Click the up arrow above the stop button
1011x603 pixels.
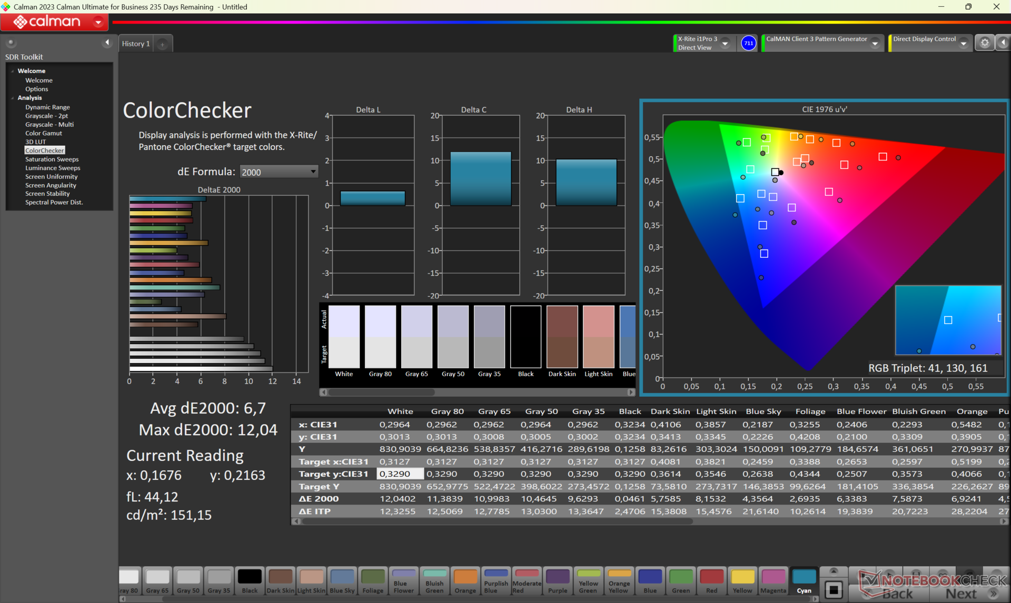tap(833, 571)
